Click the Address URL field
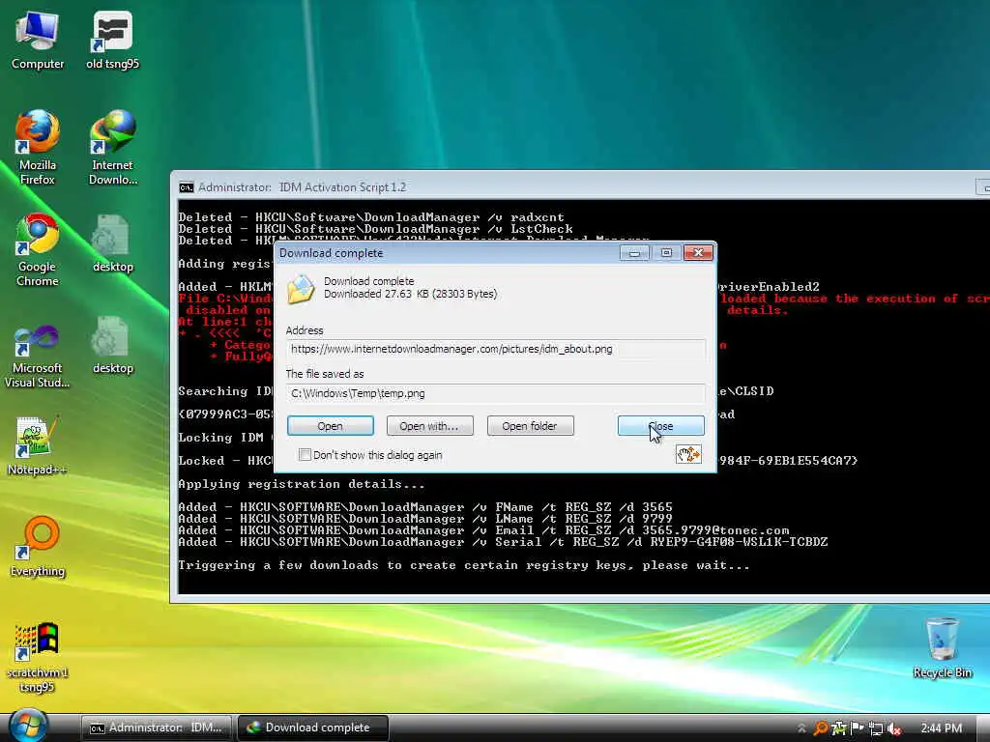 (496, 349)
